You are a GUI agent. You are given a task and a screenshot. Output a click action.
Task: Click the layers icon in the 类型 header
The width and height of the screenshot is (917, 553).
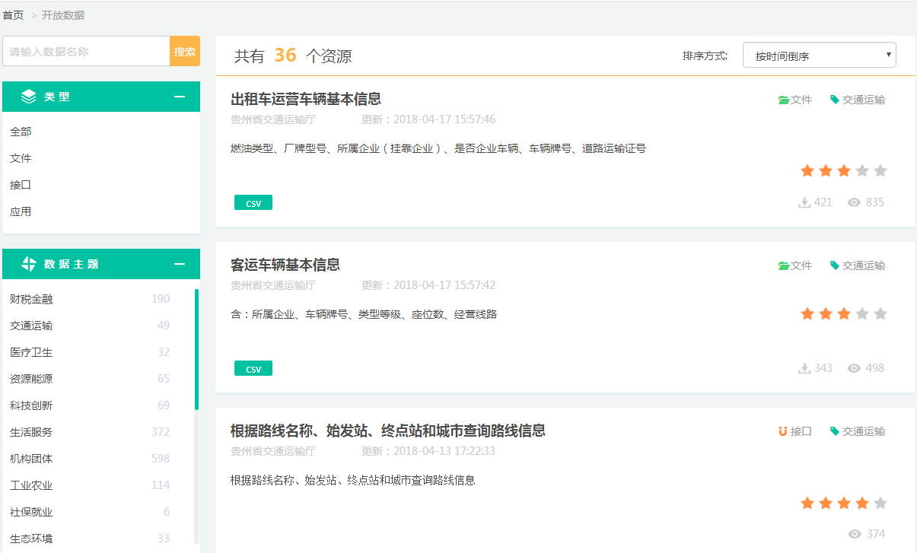pos(28,97)
